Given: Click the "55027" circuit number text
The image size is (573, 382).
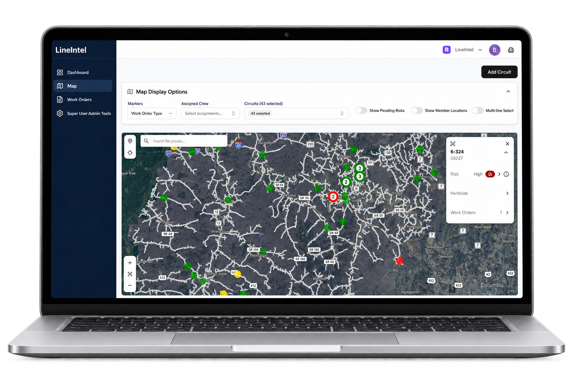Looking at the screenshot, I should [457, 159].
